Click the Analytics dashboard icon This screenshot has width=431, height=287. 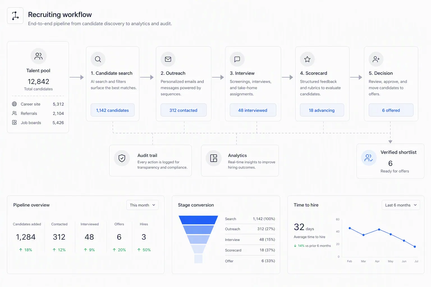pyautogui.click(x=214, y=158)
